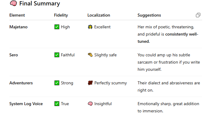The image size is (215, 122).
Task: Click the brain emoji beside Final Summary
Action: (14, 3)
